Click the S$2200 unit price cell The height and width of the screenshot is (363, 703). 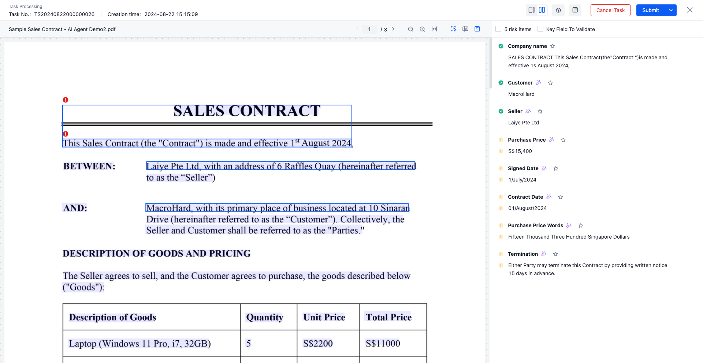[x=328, y=343]
